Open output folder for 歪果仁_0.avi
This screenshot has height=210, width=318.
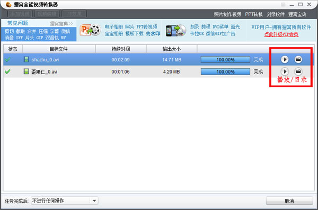click(x=298, y=71)
